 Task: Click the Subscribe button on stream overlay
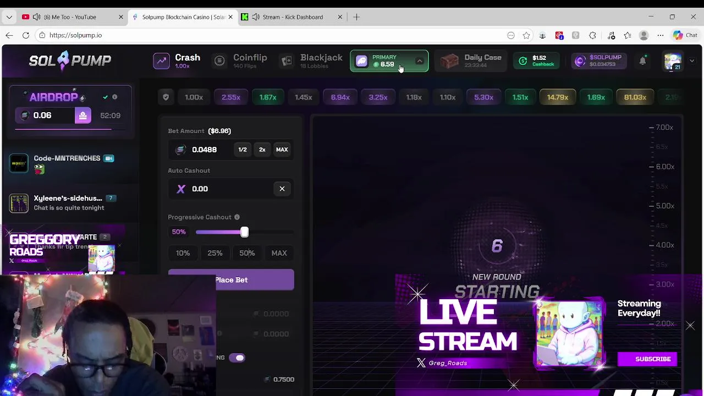tap(647, 359)
